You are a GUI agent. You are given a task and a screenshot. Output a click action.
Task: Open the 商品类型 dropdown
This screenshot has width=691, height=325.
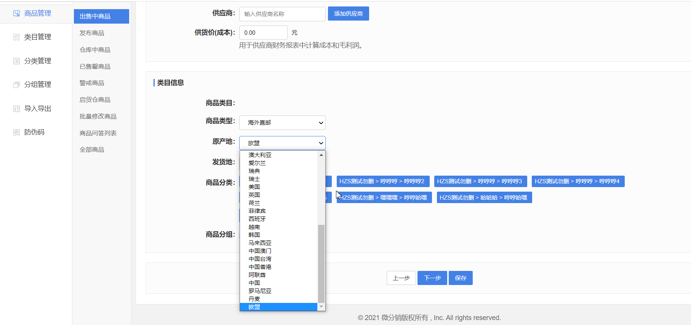[282, 123]
